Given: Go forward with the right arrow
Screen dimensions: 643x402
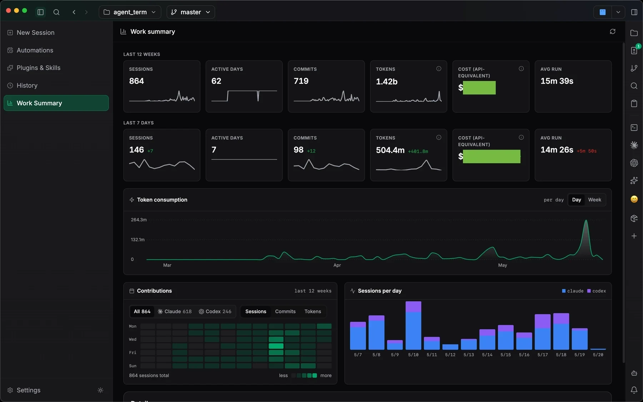Looking at the screenshot, I should tap(86, 12).
